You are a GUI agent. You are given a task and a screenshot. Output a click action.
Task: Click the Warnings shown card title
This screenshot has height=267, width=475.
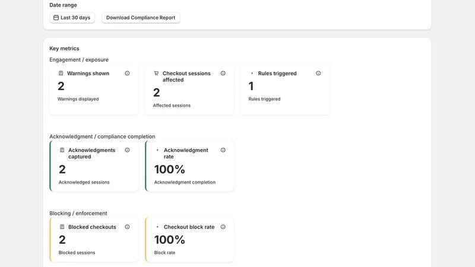(x=88, y=74)
